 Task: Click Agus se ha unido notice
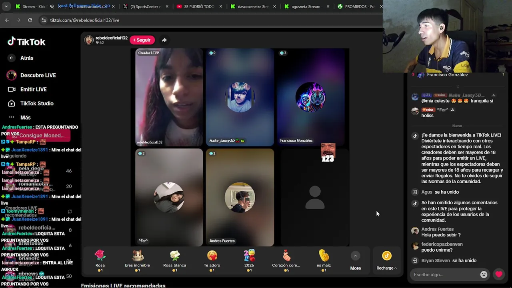(440, 192)
